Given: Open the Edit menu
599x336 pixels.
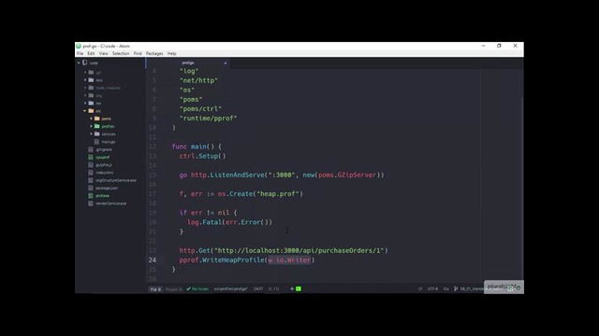Looking at the screenshot, I should tap(91, 54).
